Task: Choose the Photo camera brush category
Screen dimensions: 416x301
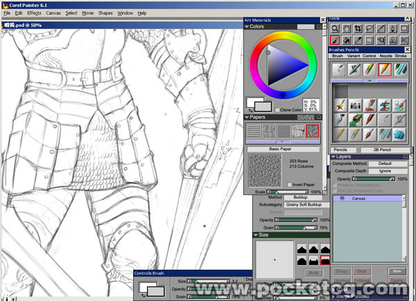Action: [x=355, y=105]
